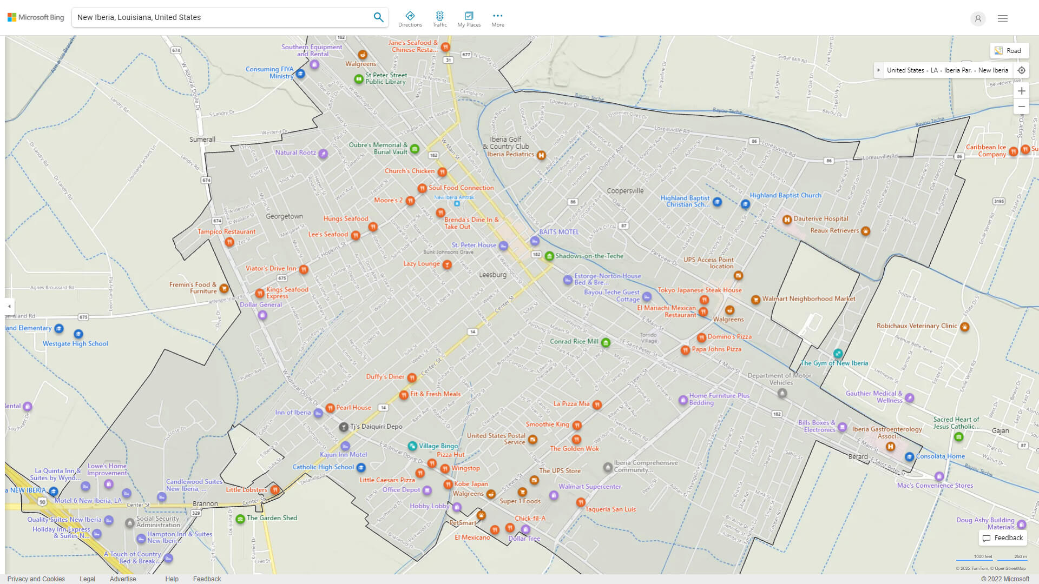Click the locate me icon
The height and width of the screenshot is (584, 1039).
1021,70
